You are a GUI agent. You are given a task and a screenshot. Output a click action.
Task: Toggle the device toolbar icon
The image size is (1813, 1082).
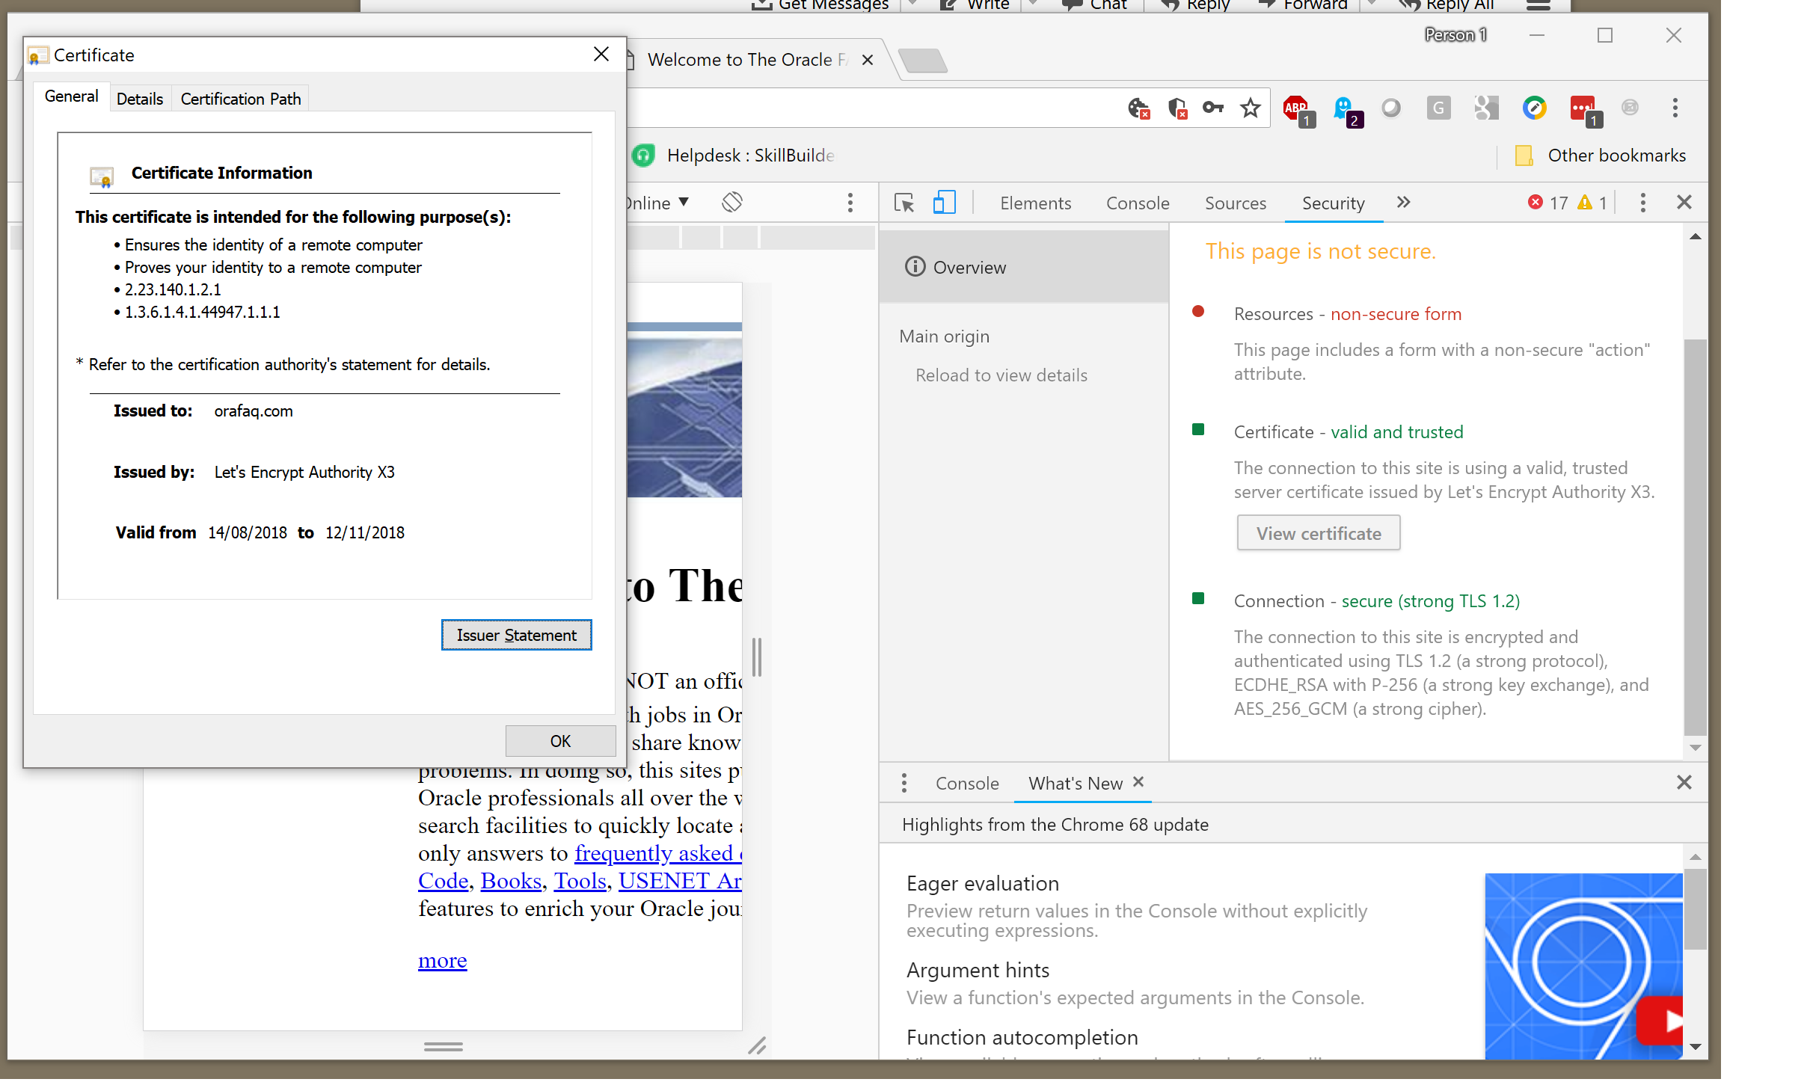(x=944, y=203)
